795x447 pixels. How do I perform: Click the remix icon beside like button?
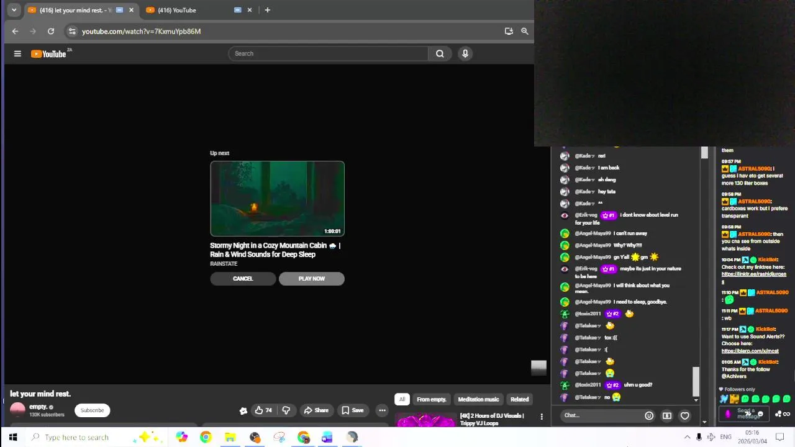click(243, 410)
